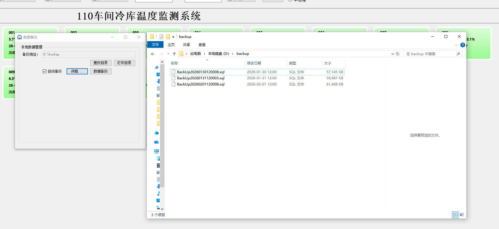Click the Quick access star icon
This screenshot has height=229, width=499.
point(157,67)
